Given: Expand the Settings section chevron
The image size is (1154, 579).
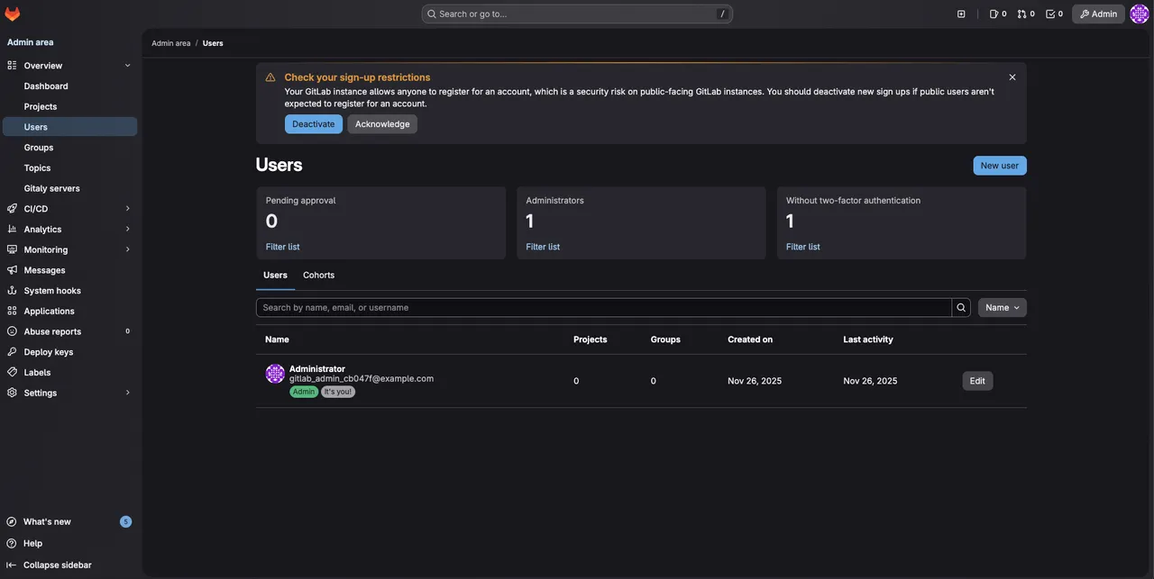Looking at the screenshot, I should pyautogui.click(x=127, y=393).
